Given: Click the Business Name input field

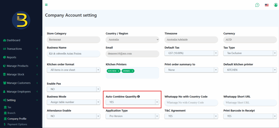Looking at the screenshot, I should tap(73, 54).
